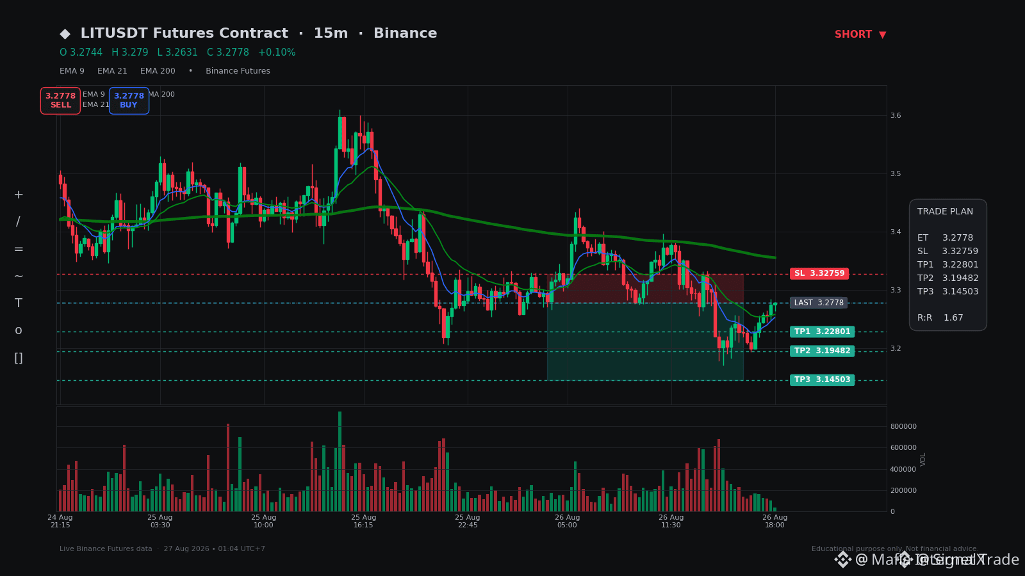Viewport: 1025px width, 576px height.
Task: Select the T text annotation tool
Action: [19, 303]
